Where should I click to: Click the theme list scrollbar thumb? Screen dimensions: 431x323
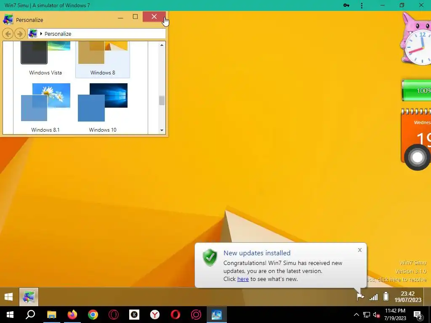[x=162, y=100]
